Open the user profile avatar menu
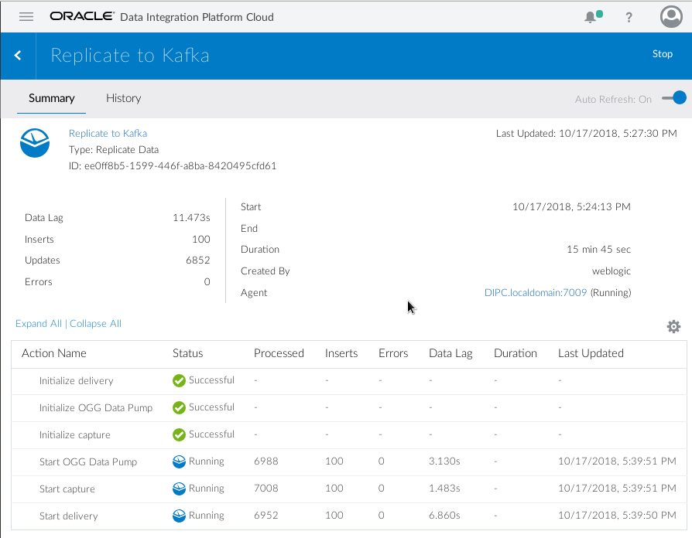Viewport: 692px width, 538px height. click(x=670, y=16)
